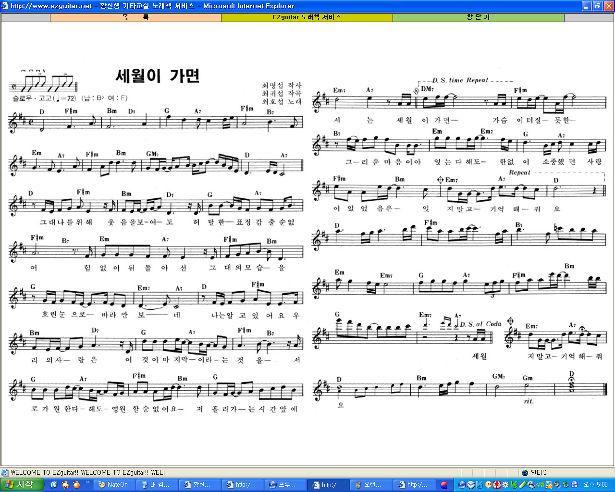Switch to the 황선... taskbar window
Image resolution: width=615 pixels, height=492 pixels.
(x=199, y=485)
